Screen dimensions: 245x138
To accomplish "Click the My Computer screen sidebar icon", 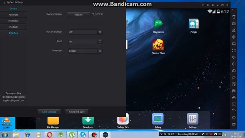I will tap(234, 44).
